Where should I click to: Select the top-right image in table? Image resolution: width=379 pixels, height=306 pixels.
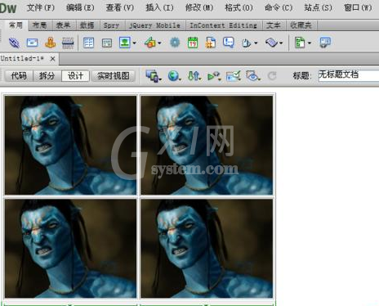(207, 145)
